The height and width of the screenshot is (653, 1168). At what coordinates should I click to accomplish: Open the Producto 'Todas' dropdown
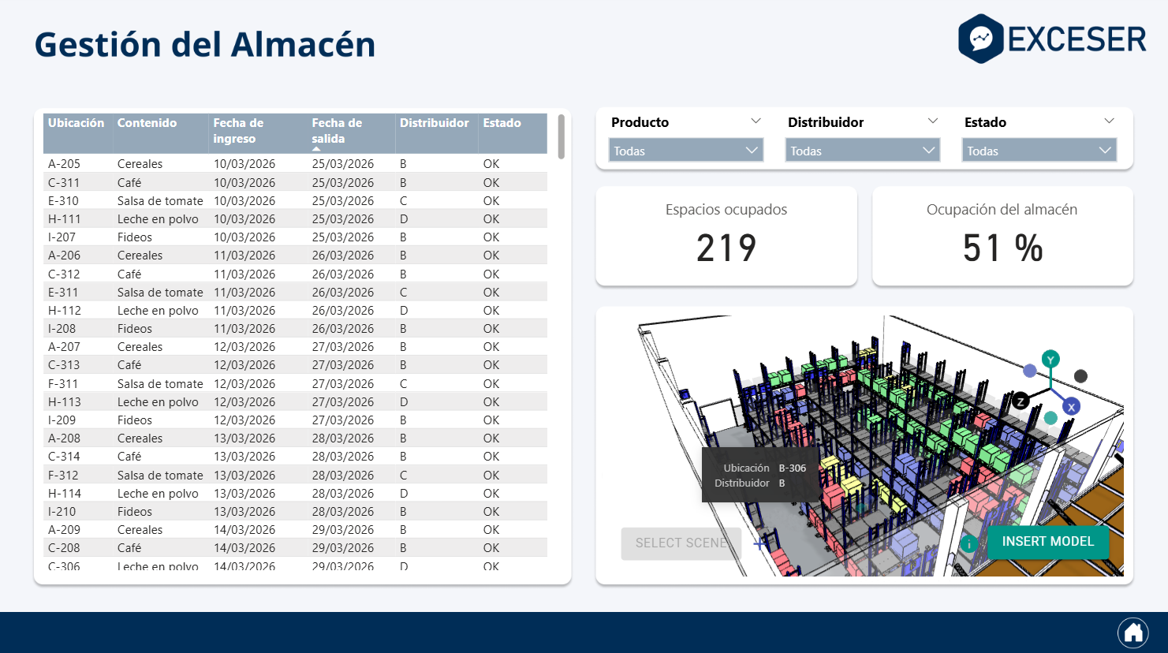click(685, 150)
